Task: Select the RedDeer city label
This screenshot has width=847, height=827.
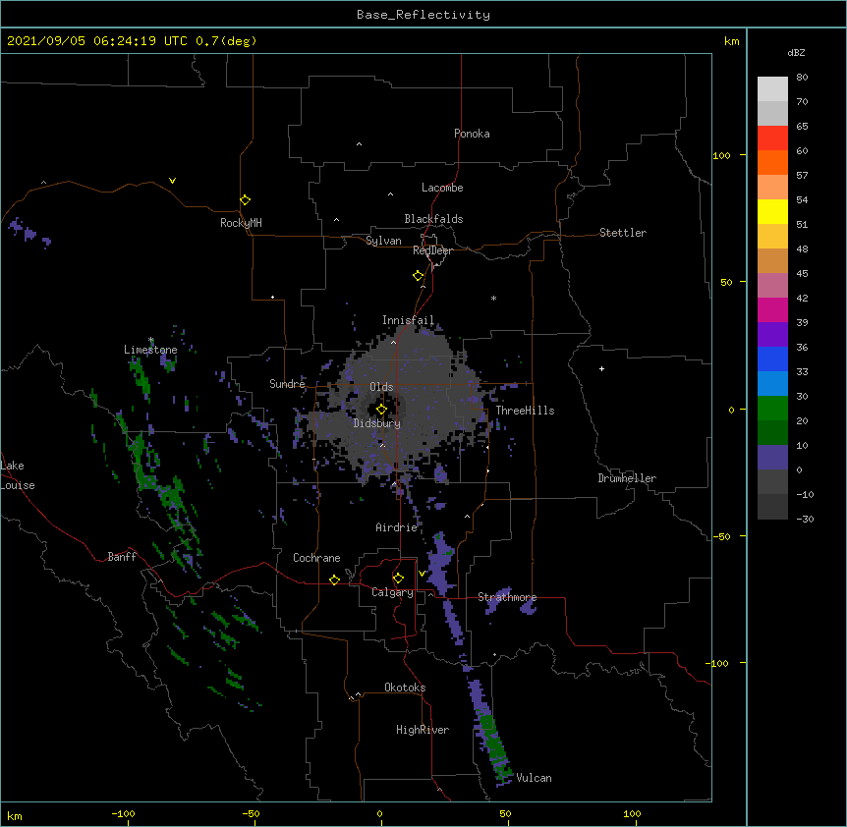Action: (432, 250)
